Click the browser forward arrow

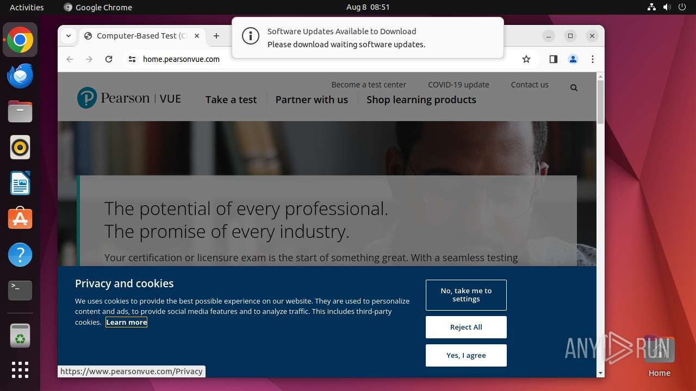tap(89, 59)
